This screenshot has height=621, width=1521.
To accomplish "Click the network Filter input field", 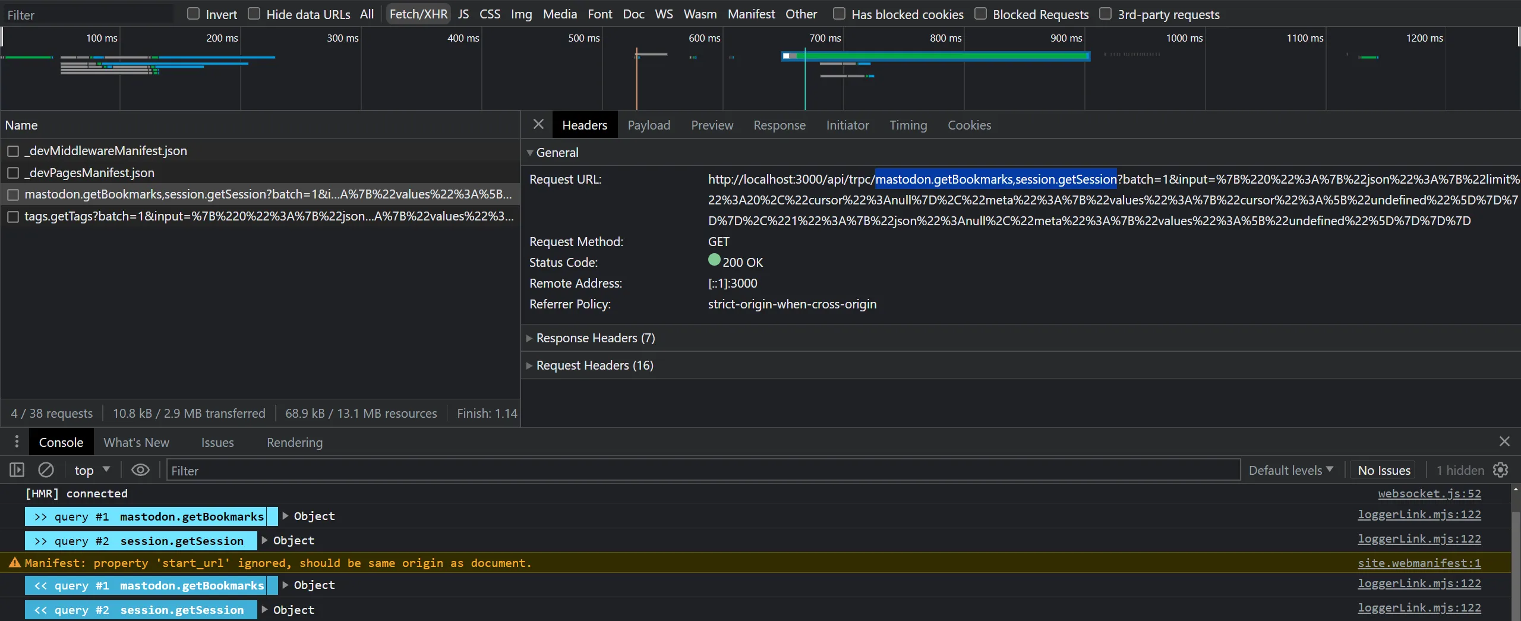I will [x=89, y=14].
